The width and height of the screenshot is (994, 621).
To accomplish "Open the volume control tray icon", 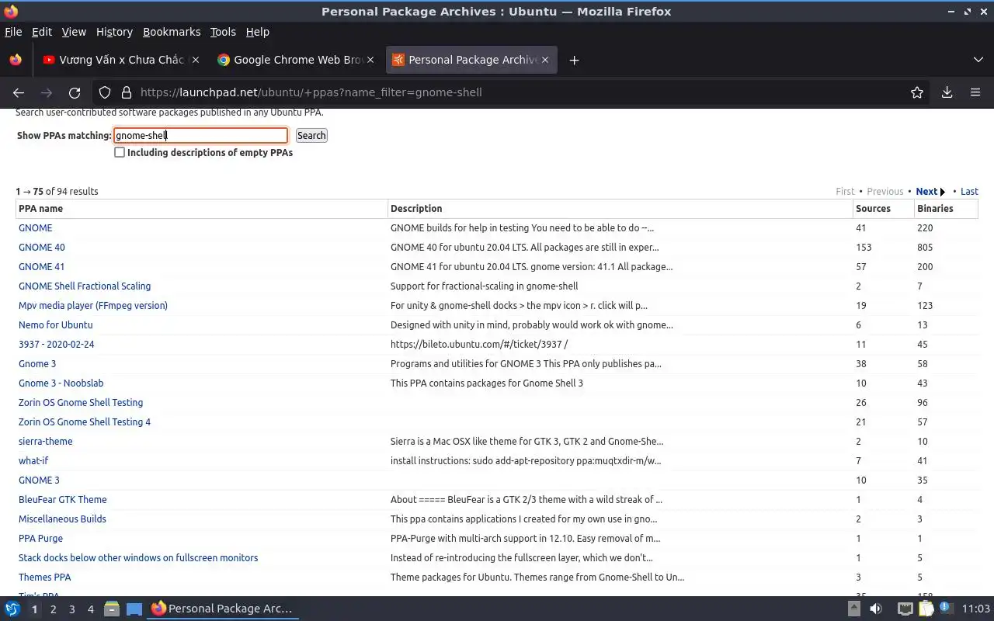I will tap(876, 609).
